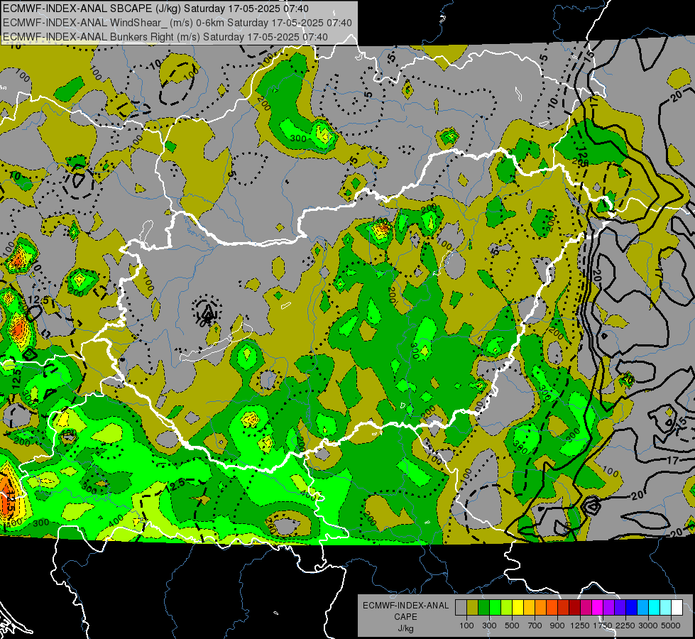Click the 1250 legend tick label

pos(580,626)
